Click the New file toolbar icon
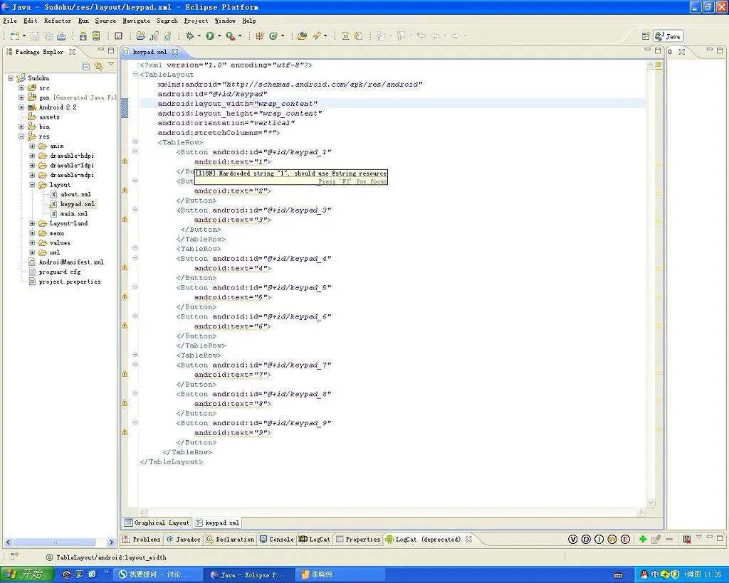Viewport: 729px width, 583px height. (x=14, y=36)
